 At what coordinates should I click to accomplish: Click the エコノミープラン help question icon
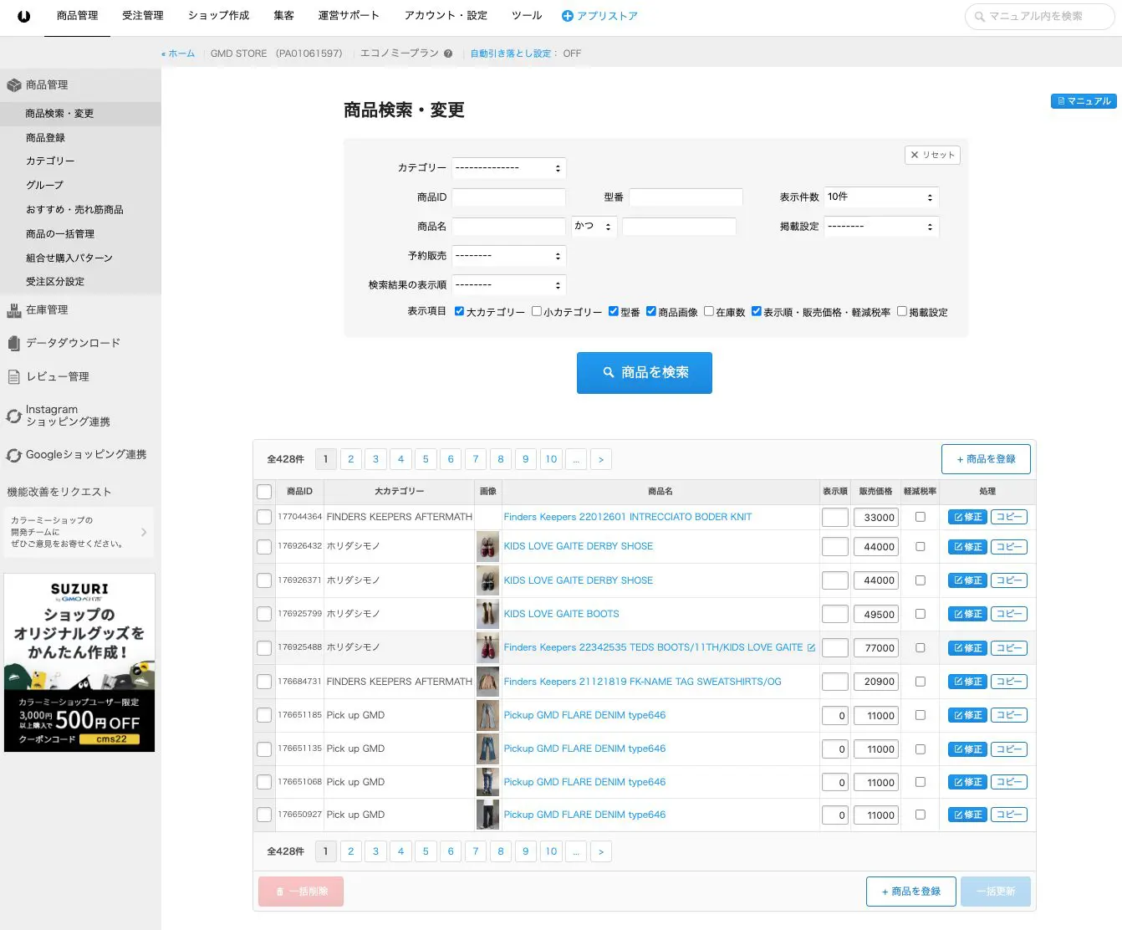coord(448,54)
